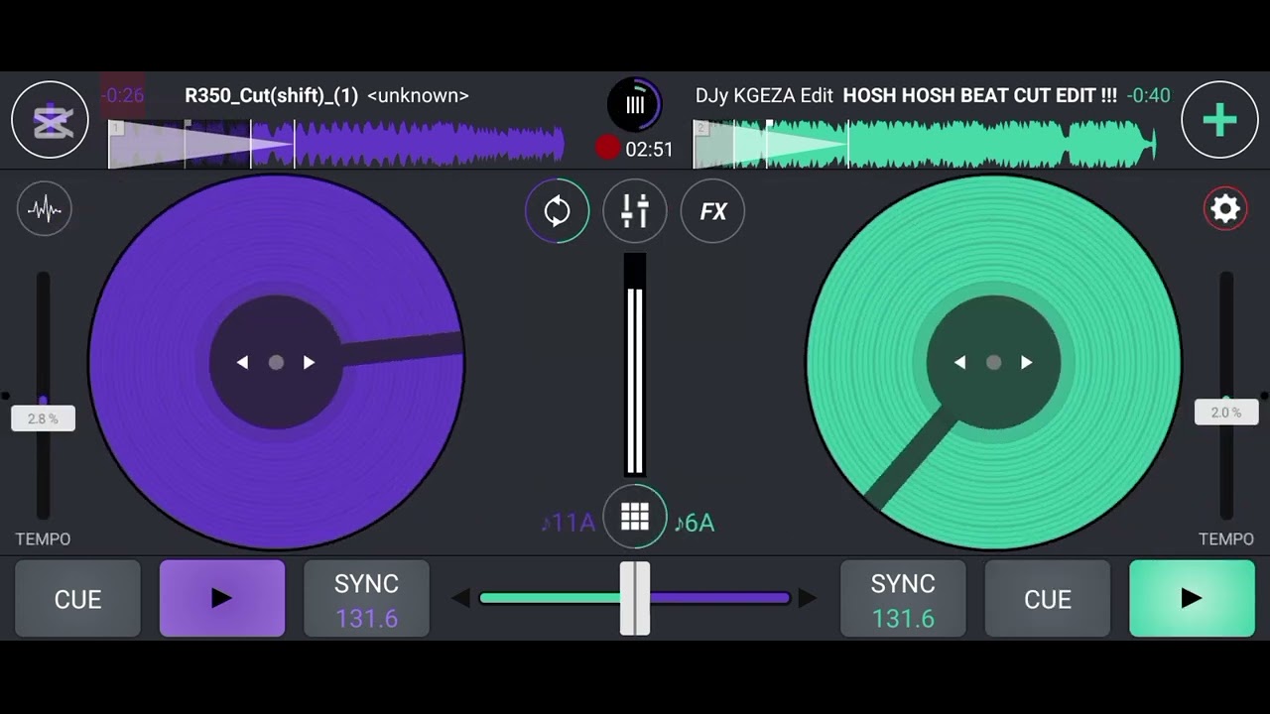Toggle SYNC on the right deck

tap(903, 598)
